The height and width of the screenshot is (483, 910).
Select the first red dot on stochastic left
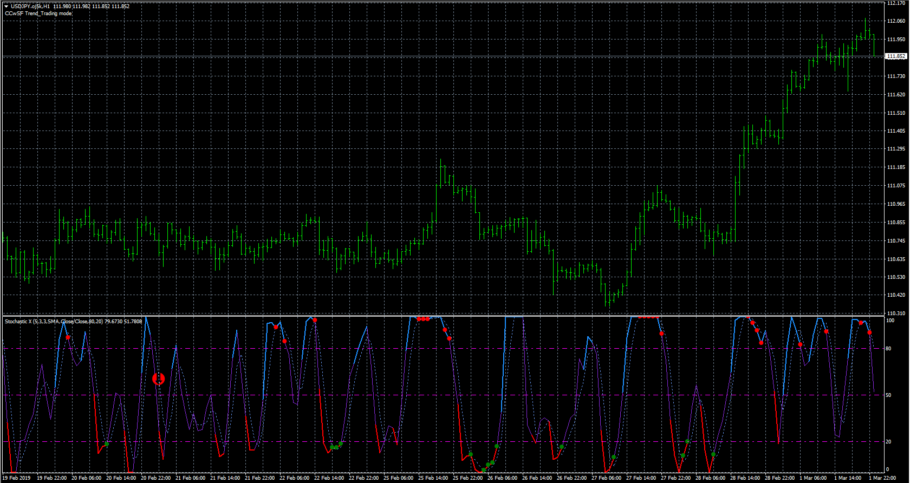[x=68, y=337]
